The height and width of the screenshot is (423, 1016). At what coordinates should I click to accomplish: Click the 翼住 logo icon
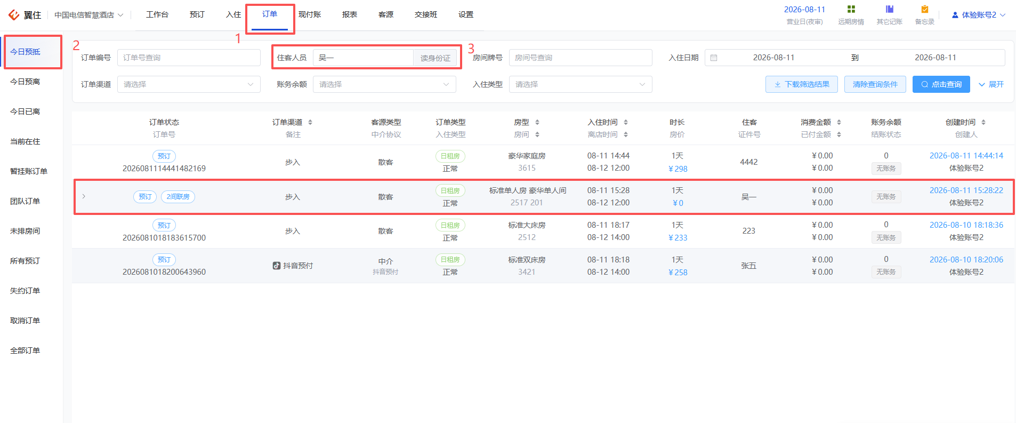[x=13, y=15]
